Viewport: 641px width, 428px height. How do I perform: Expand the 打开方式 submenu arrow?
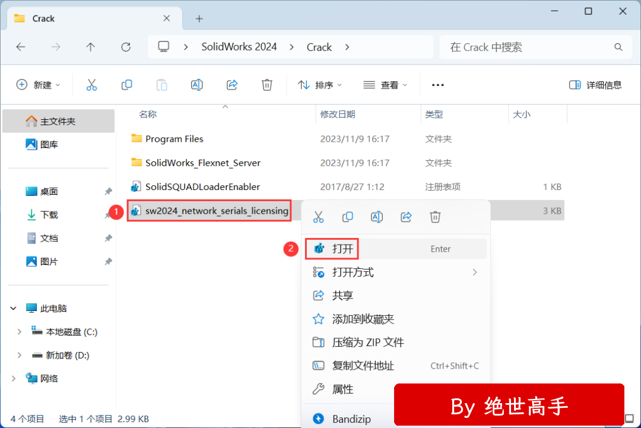(x=475, y=272)
